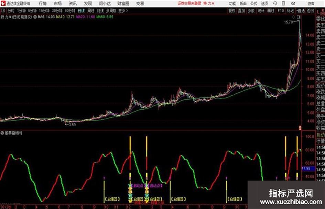Switch to 1分钟 period tab
This screenshot has width=325, height=209.
tap(21, 11)
